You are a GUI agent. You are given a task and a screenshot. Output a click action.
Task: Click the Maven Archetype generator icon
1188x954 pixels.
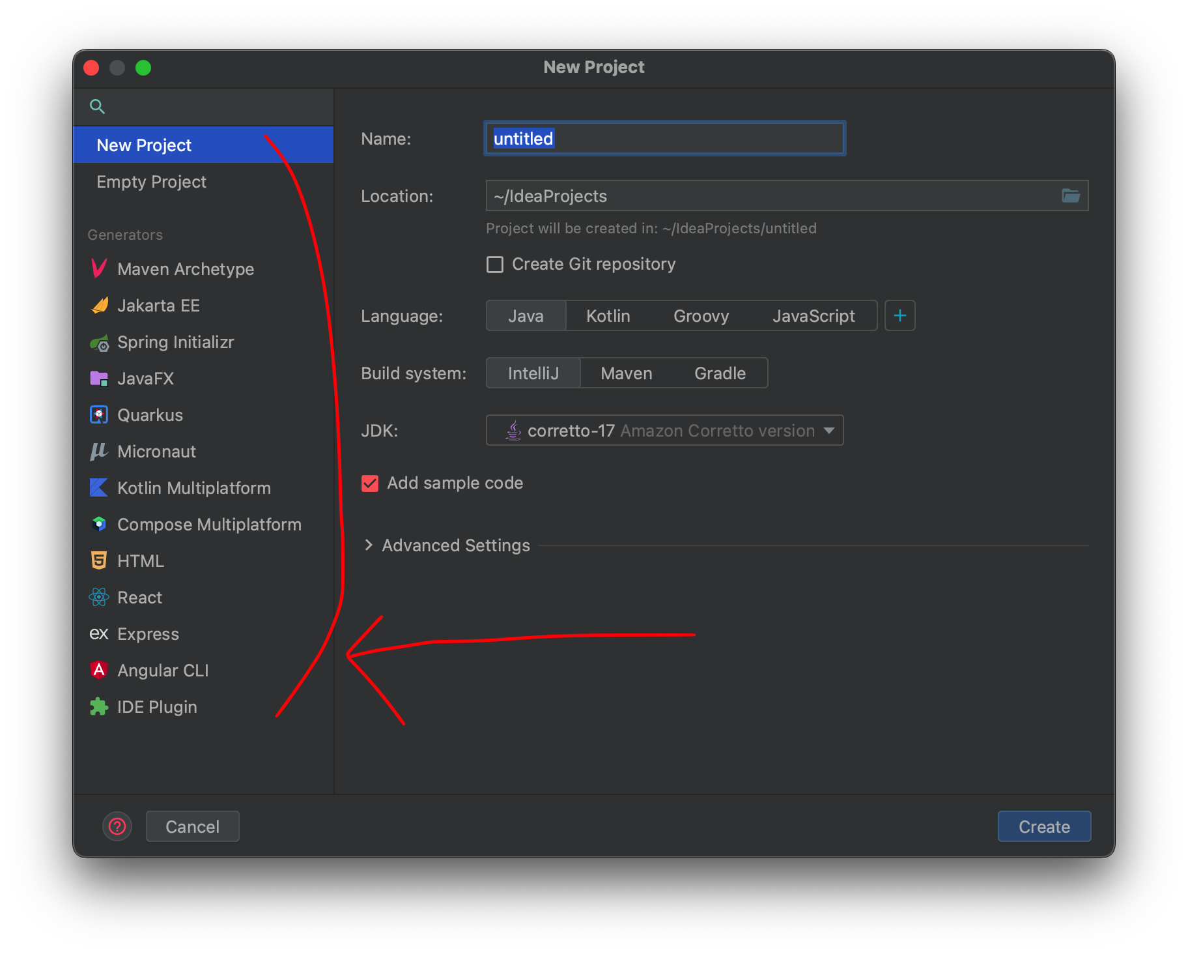point(99,268)
